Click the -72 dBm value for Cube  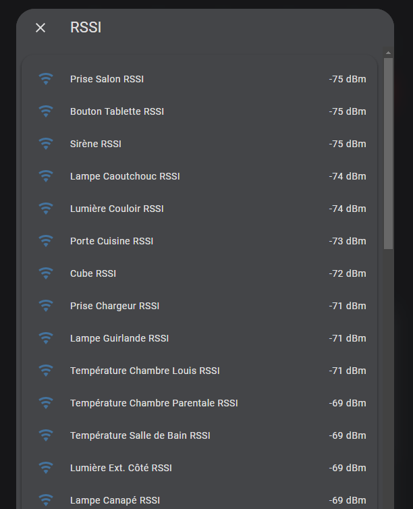[x=348, y=273]
